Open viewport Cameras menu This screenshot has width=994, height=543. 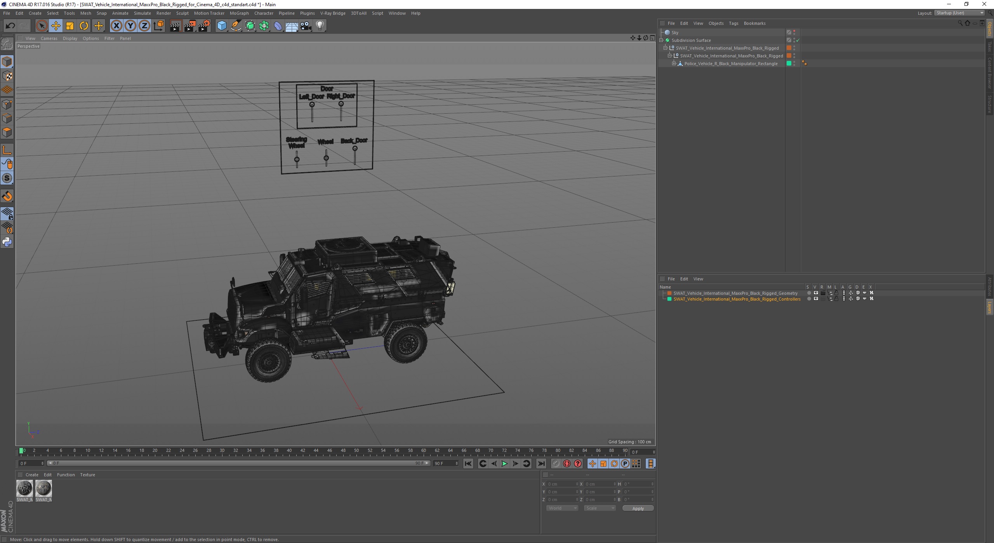point(49,38)
